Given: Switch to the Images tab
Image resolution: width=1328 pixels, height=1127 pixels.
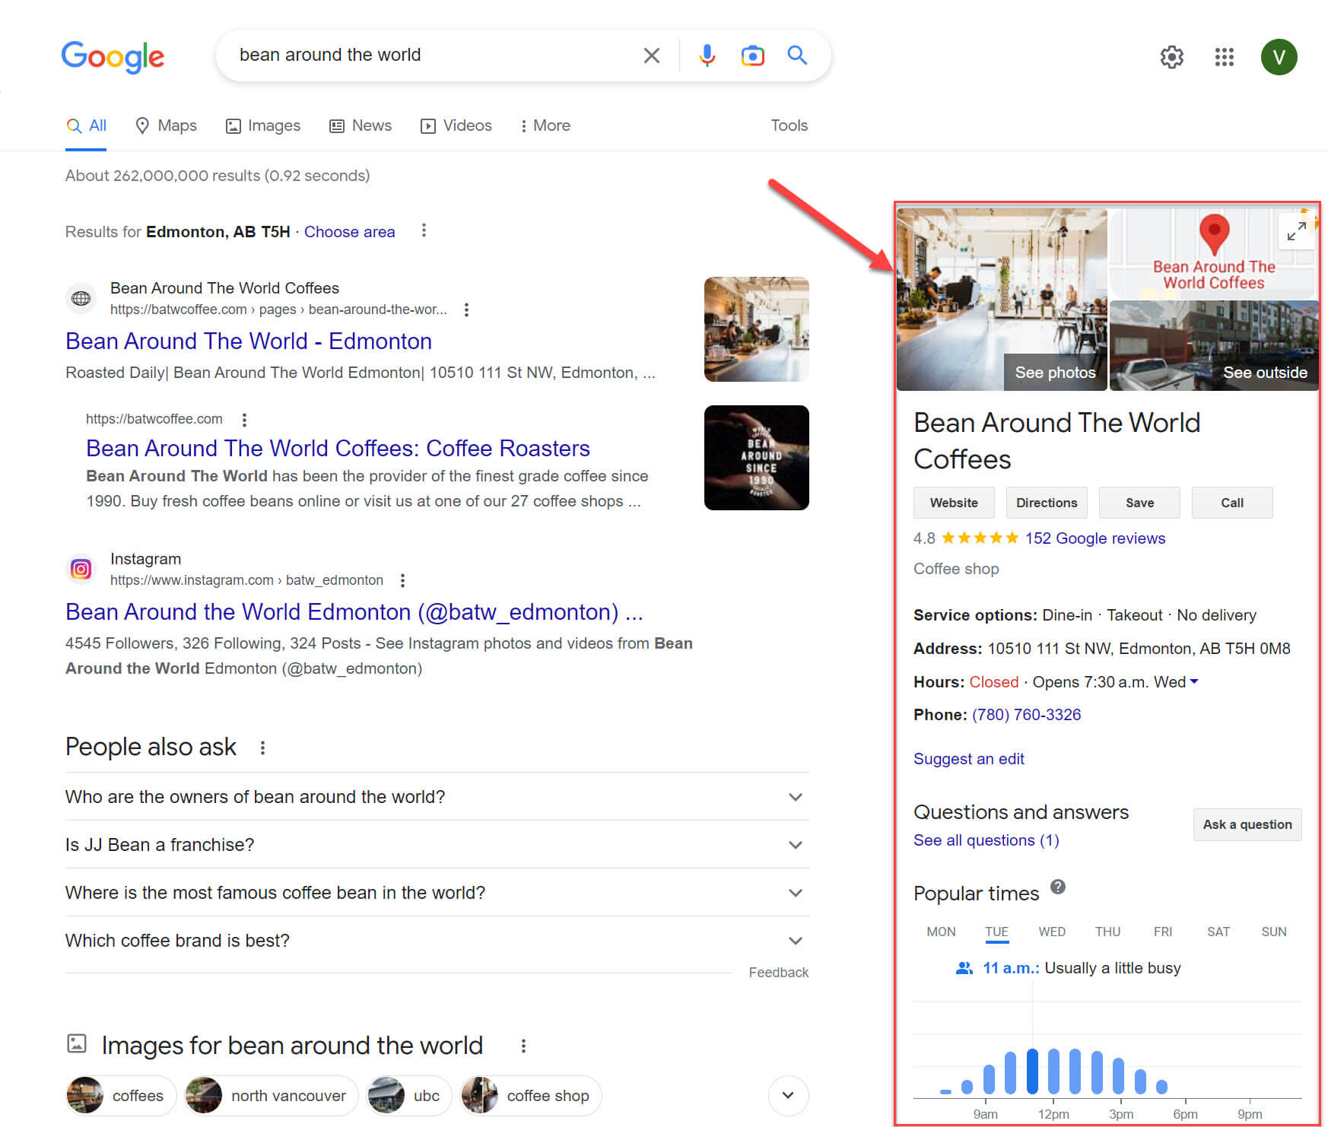Looking at the screenshot, I should [263, 125].
